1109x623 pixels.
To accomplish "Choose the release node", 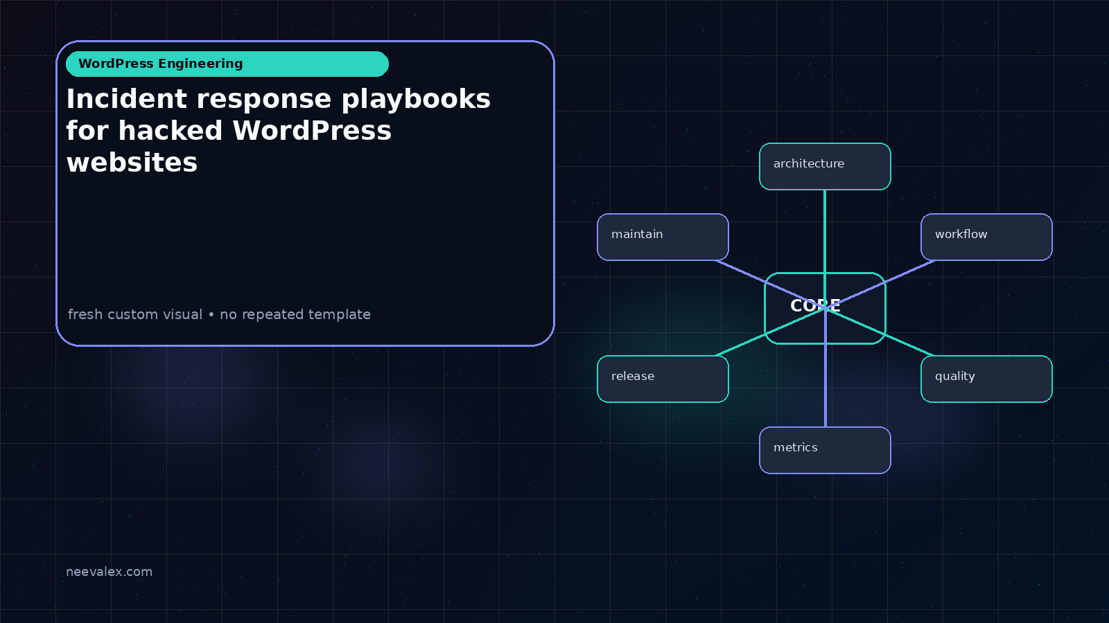I will tap(663, 379).
